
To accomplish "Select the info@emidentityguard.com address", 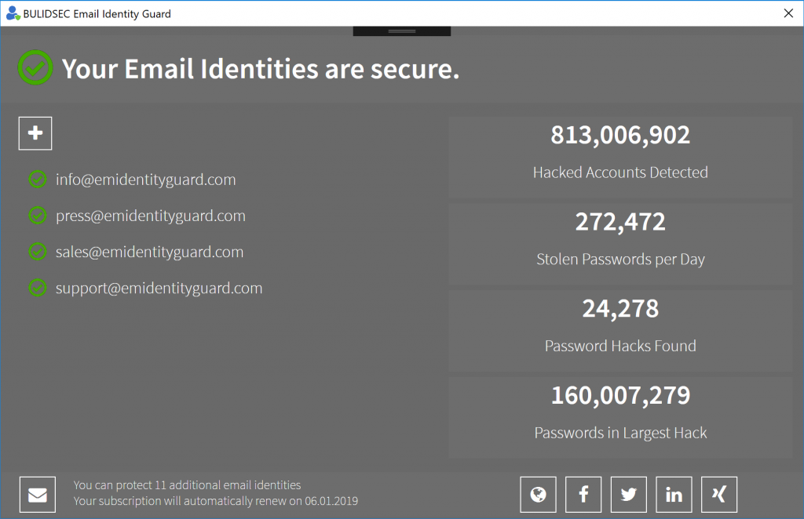I will tap(145, 180).
